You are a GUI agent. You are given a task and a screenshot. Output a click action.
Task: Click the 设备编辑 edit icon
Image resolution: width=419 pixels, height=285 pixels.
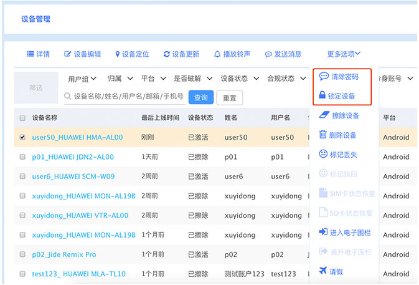(68, 54)
